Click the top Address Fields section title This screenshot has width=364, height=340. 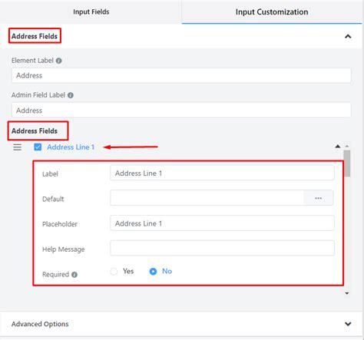35,36
